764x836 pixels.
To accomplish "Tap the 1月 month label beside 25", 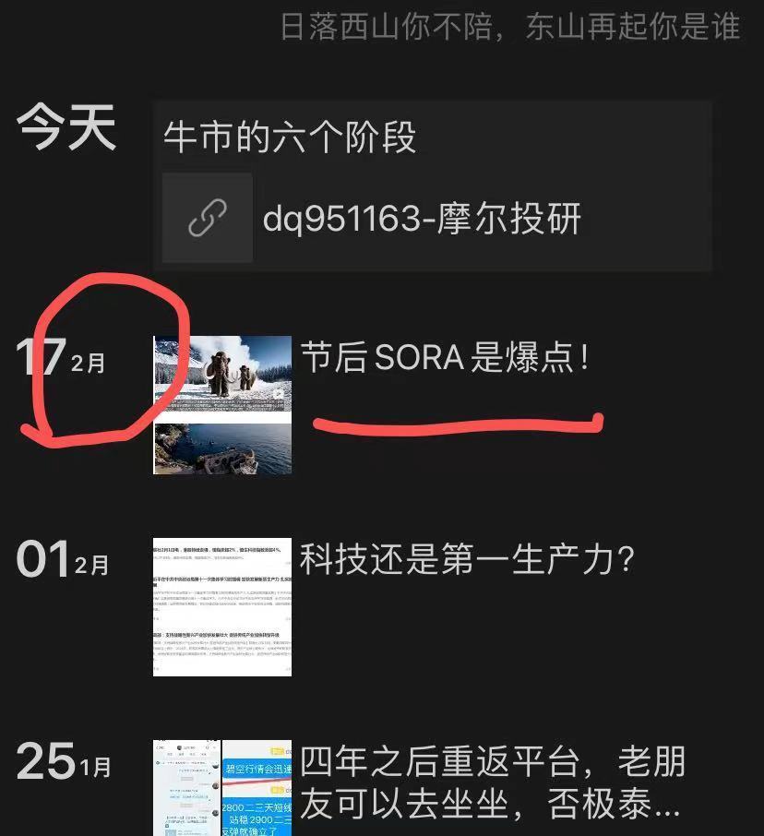I will point(95,767).
